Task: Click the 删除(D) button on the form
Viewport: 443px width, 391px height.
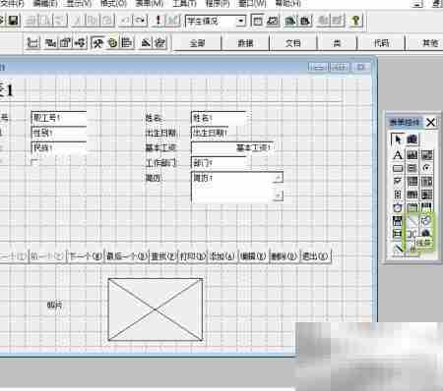Action: 285,256
